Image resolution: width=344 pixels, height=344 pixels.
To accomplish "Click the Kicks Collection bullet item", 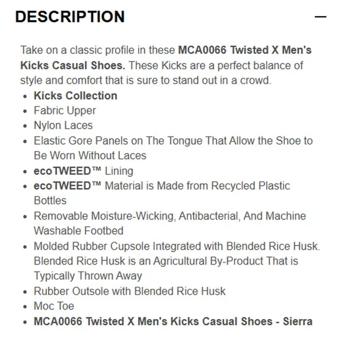I will pyautogui.click(x=75, y=95).
